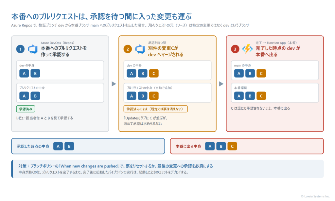Select chip B under 'main の中身'
The image size is (335, 201).
pos(250,73)
